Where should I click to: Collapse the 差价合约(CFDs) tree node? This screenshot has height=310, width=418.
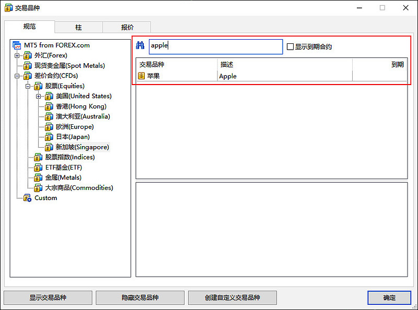coord(17,76)
